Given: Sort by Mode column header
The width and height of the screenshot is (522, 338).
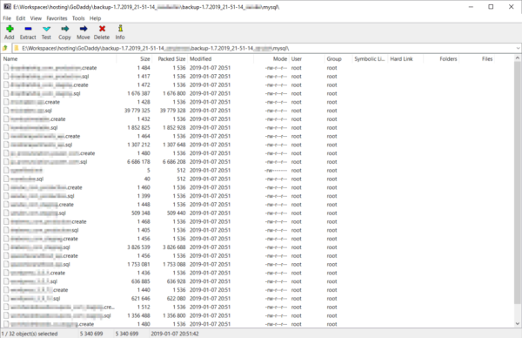Looking at the screenshot, I should (271, 59).
